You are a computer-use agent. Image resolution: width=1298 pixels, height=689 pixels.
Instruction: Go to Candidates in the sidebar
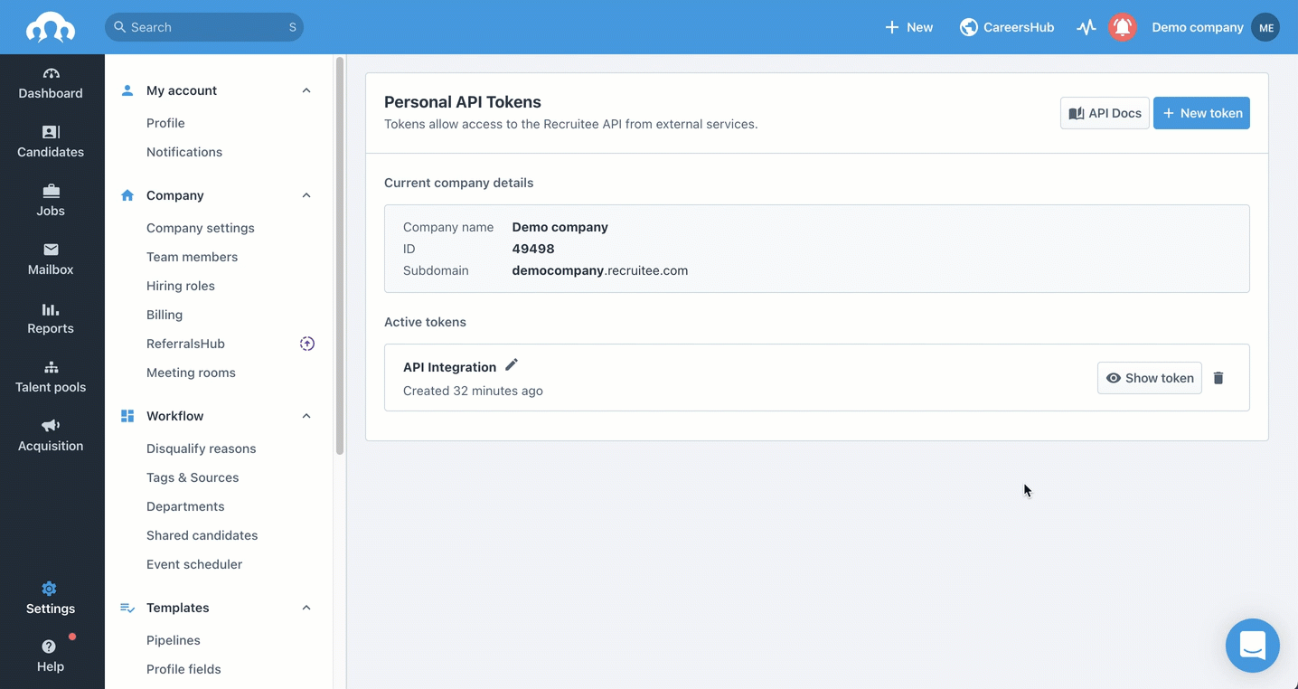tap(51, 142)
